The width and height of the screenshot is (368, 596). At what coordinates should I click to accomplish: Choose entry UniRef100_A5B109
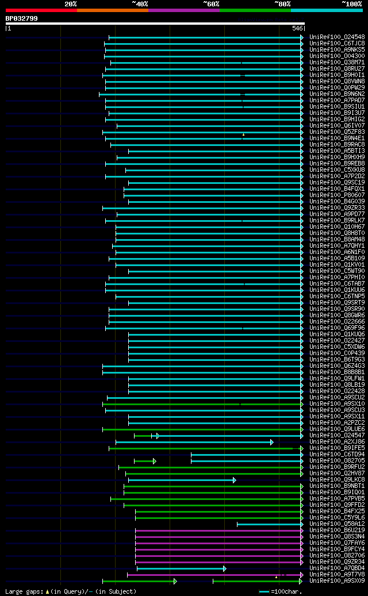[337, 258]
